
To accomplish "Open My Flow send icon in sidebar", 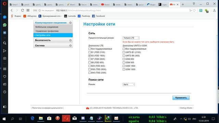I will [x=4, y=51].
